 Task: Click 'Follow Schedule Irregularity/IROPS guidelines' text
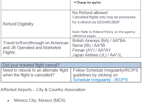(105, 73)
